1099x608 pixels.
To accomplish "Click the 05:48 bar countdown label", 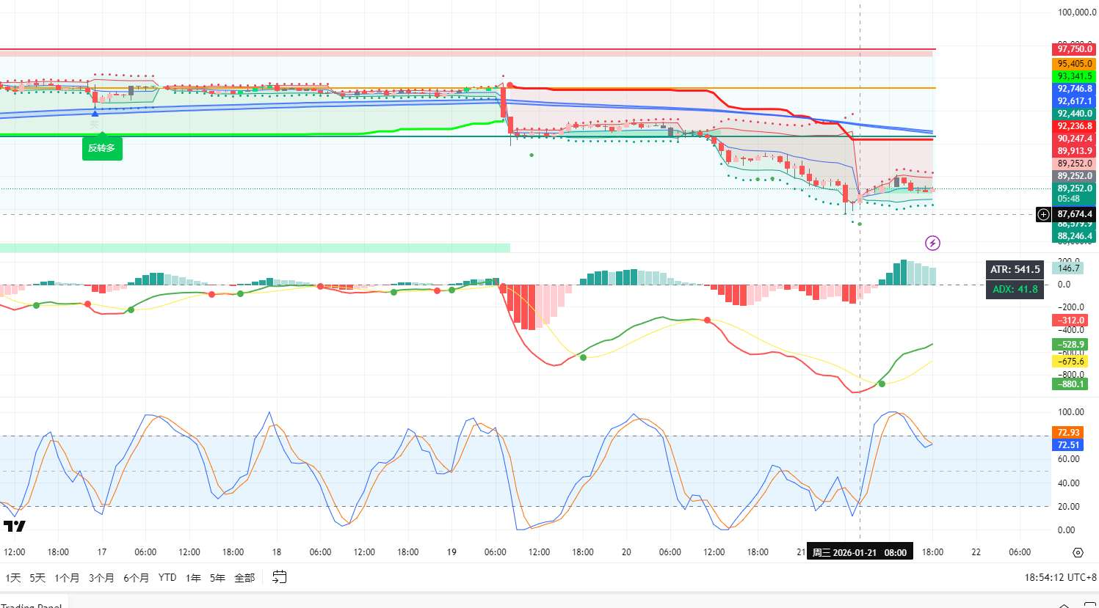I will (x=1069, y=199).
